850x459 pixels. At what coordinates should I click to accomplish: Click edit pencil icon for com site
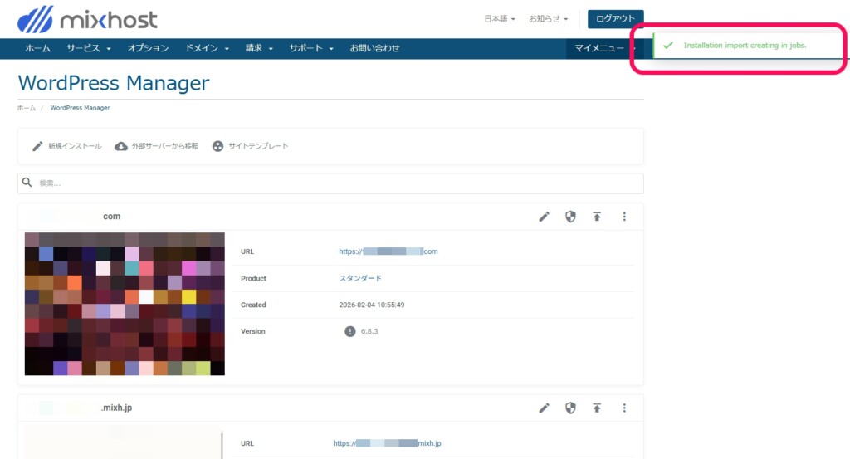click(544, 217)
